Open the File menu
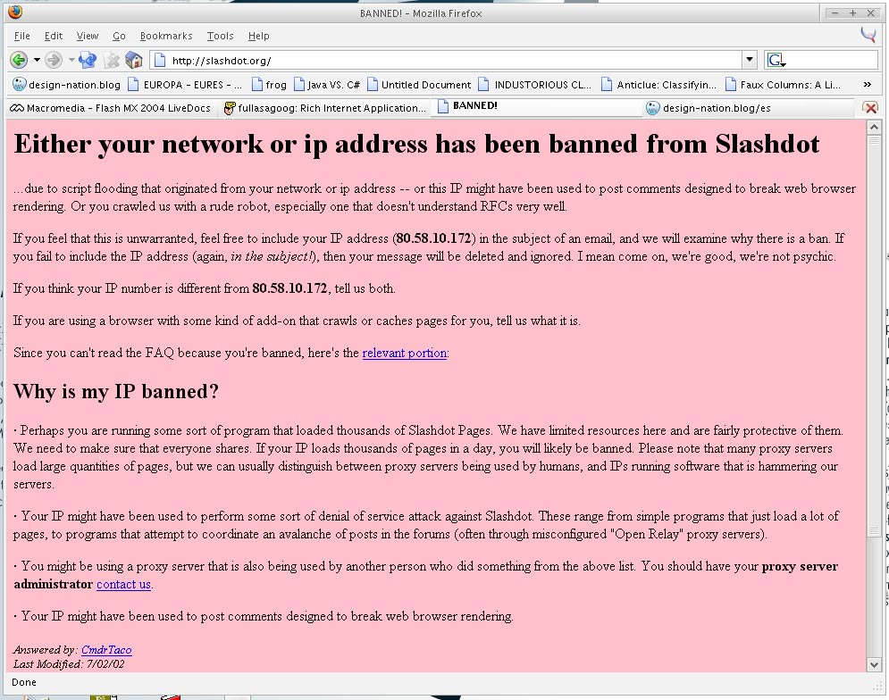This screenshot has width=889, height=700. (22, 36)
